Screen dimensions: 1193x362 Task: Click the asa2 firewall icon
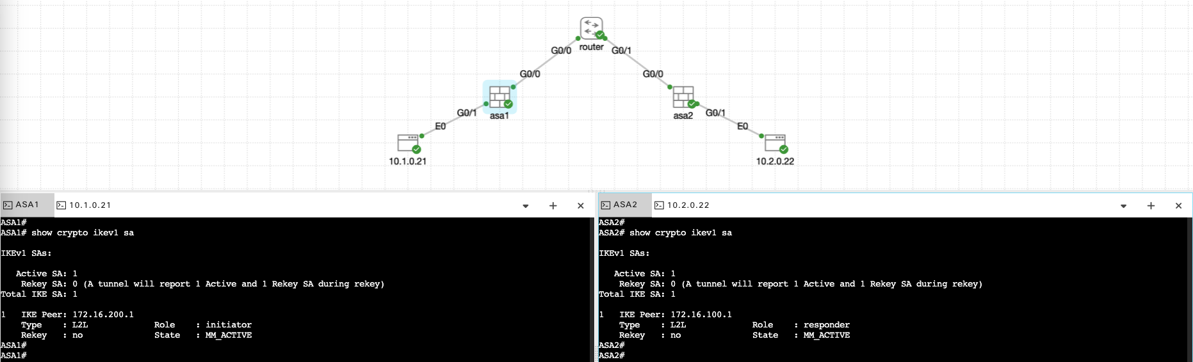[x=683, y=97]
